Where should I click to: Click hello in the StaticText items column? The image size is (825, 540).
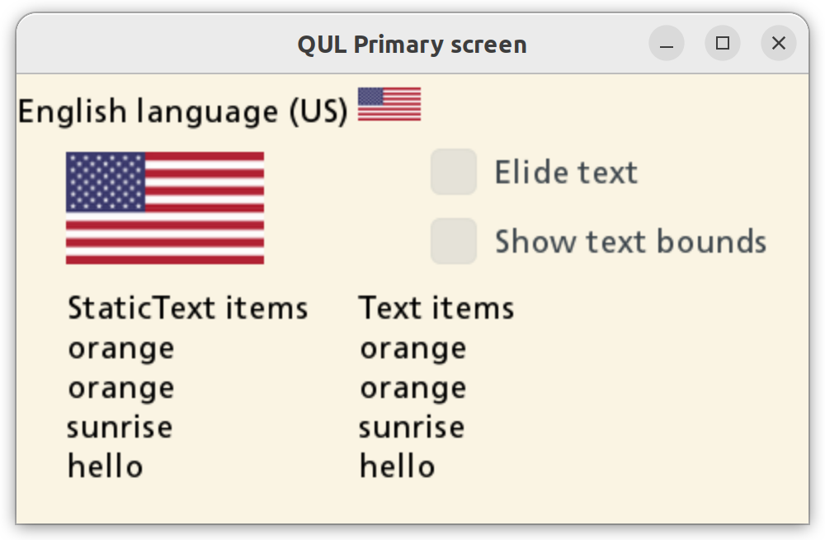[106, 467]
